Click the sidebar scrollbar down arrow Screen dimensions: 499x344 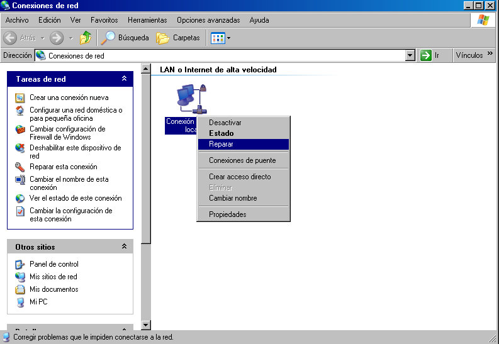coord(146,325)
